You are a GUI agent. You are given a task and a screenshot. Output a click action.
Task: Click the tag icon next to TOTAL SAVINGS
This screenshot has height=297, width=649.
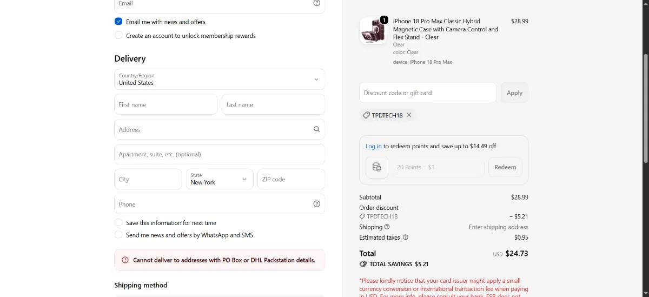(x=363, y=264)
